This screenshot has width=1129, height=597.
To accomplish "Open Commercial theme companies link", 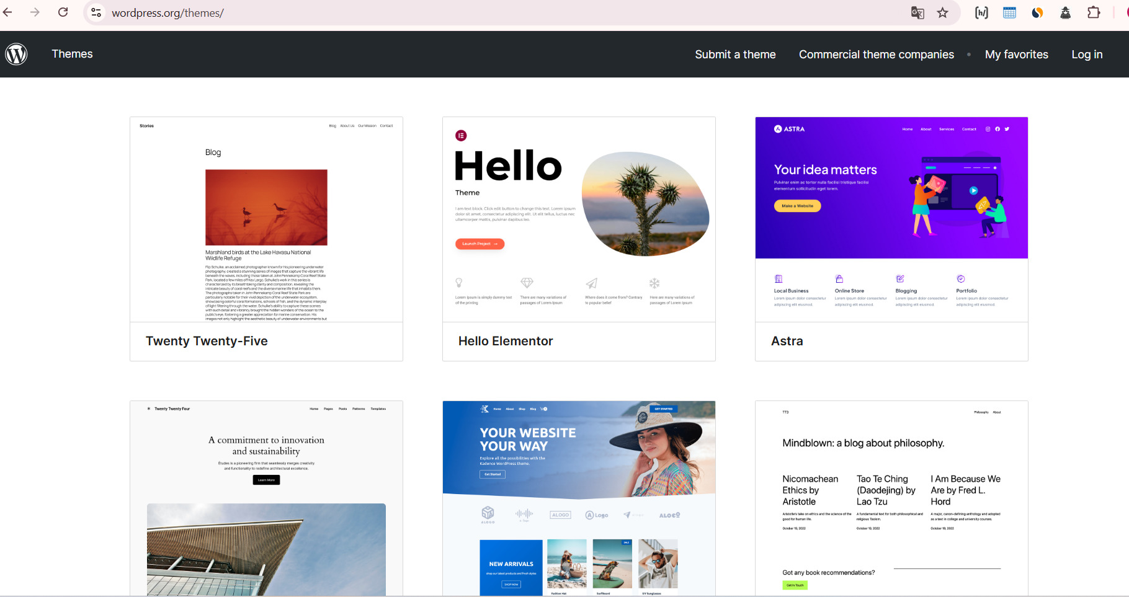I will click(x=876, y=55).
